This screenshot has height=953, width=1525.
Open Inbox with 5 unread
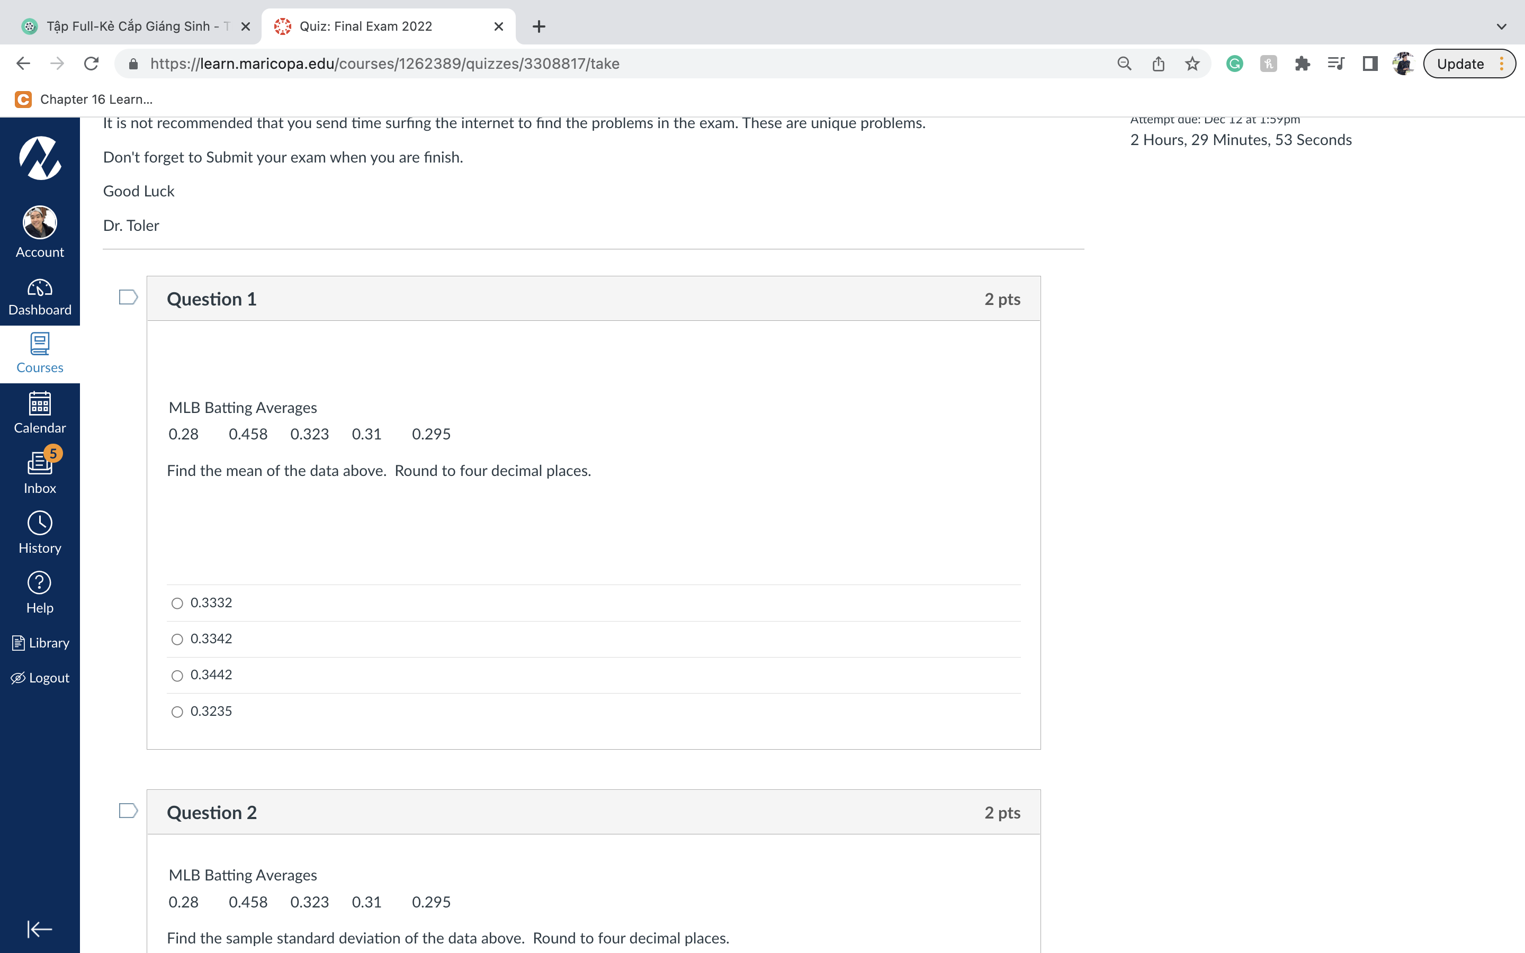pyautogui.click(x=40, y=473)
